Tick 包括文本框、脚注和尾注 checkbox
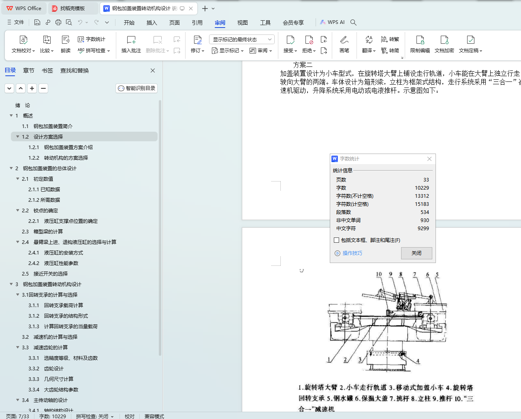521x419 pixels. click(x=336, y=240)
